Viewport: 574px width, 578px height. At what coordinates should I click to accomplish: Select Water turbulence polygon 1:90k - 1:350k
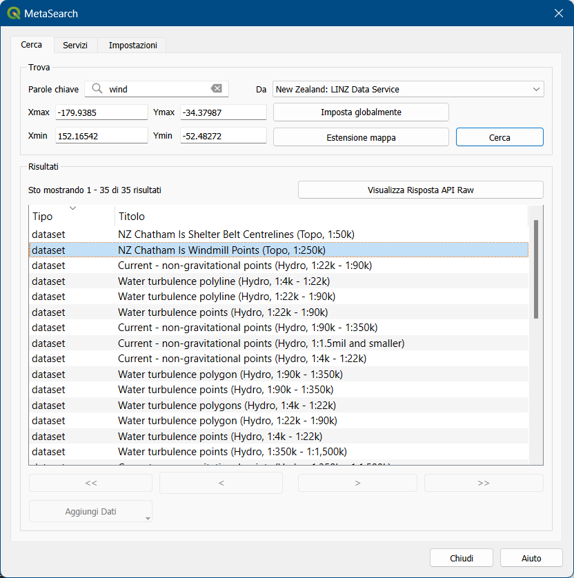tap(279, 374)
